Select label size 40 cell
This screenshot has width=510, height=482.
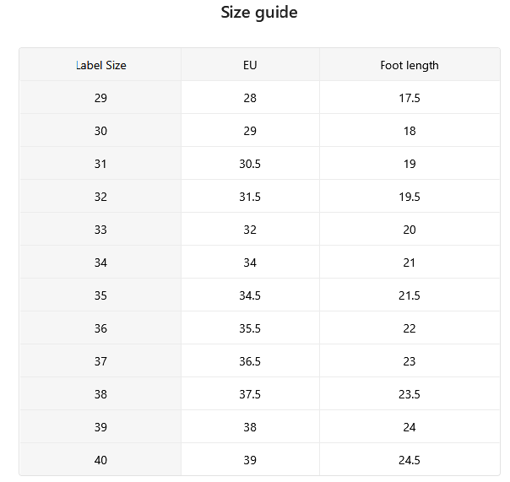(100, 459)
